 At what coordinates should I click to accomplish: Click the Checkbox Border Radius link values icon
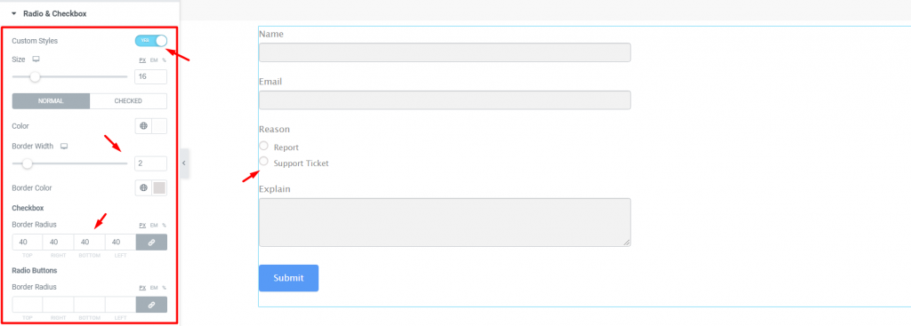(151, 243)
